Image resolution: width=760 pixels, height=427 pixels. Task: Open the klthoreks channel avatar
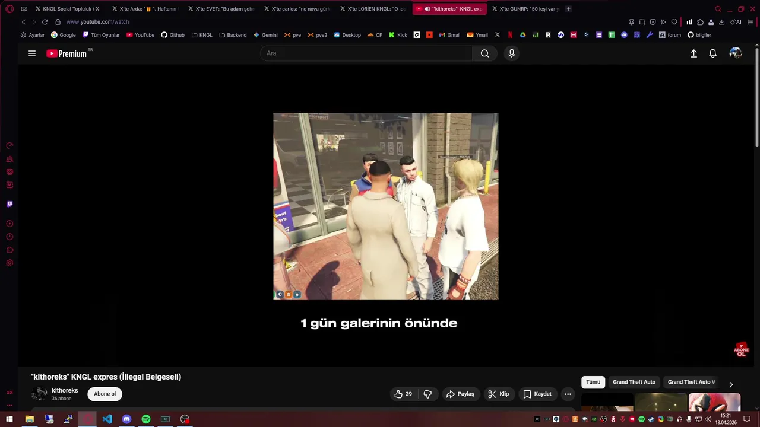pyautogui.click(x=39, y=394)
